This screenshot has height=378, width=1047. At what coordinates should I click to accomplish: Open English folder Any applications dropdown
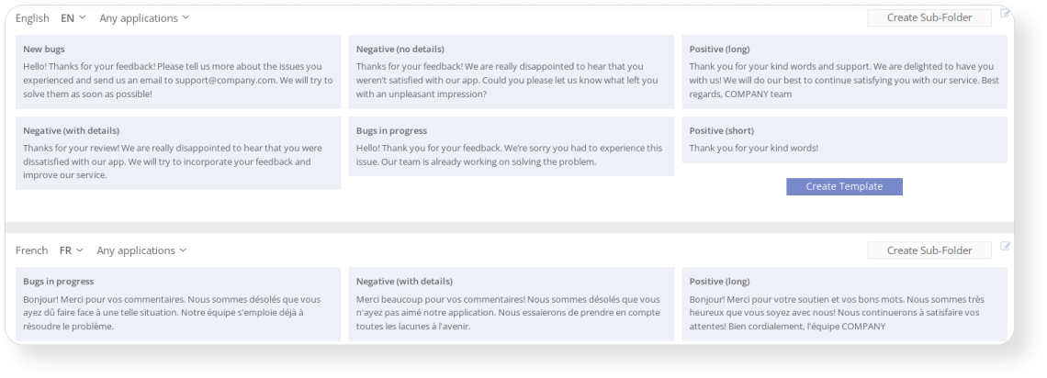coord(144,18)
